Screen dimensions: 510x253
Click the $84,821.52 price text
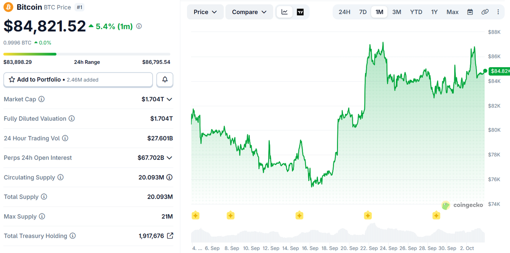[x=45, y=26]
